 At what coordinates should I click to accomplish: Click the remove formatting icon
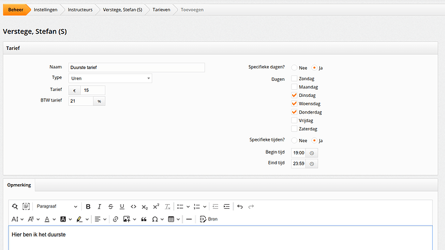click(x=168, y=207)
